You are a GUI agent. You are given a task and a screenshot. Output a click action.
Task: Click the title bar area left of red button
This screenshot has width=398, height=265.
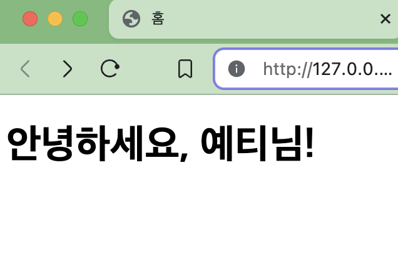click(11, 19)
